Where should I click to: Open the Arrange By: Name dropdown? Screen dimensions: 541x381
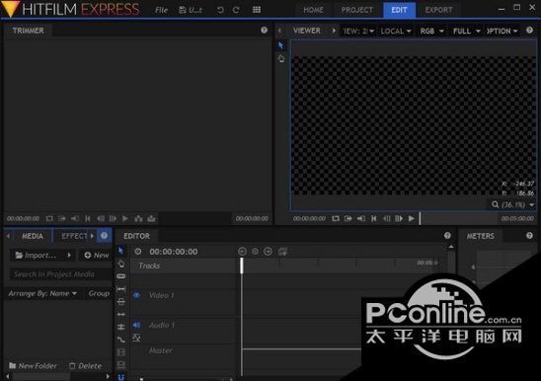pyautogui.click(x=42, y=293)
